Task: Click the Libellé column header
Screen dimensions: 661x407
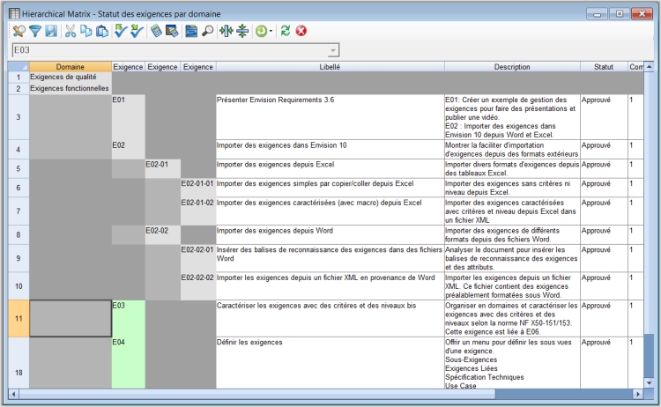Action: click(329, 67)
